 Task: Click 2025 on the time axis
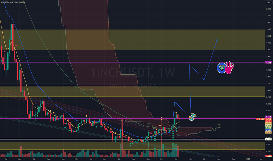tap(248, 159)
